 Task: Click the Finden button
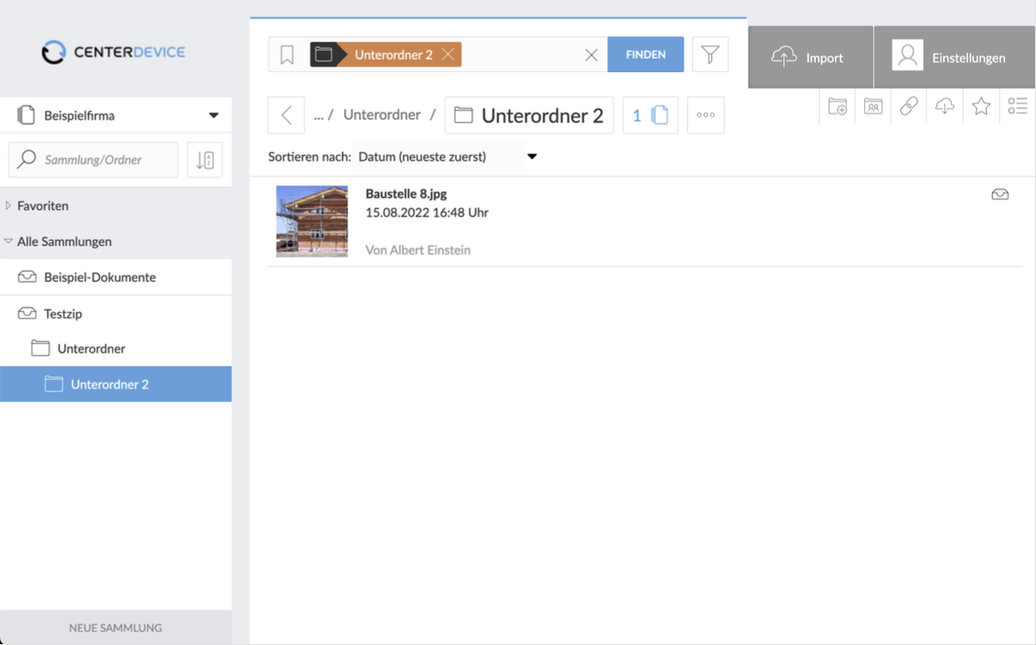646,53
